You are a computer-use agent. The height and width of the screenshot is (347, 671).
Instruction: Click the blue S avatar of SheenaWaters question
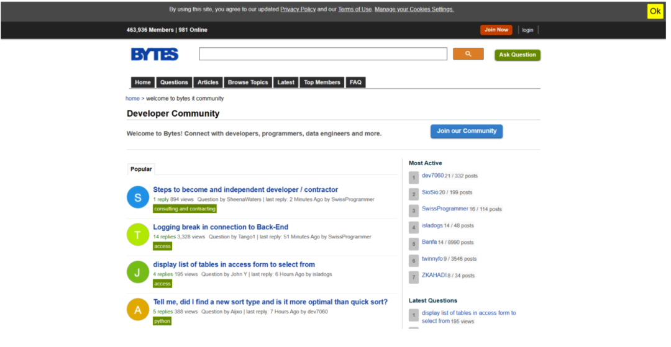138,197
